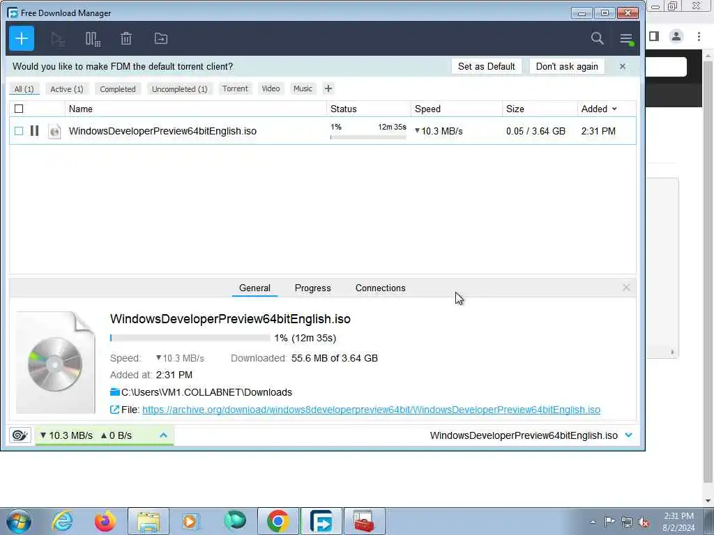
Task: Click the move to folder icon
Action: [x=161, y=39]
